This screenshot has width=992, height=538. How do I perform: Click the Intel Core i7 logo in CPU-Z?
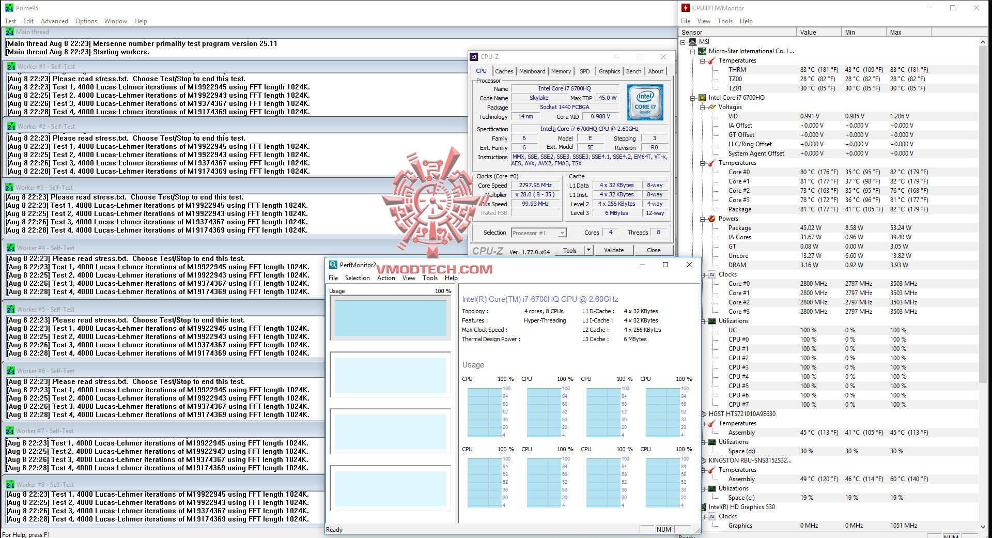click(x=645, y=102)
